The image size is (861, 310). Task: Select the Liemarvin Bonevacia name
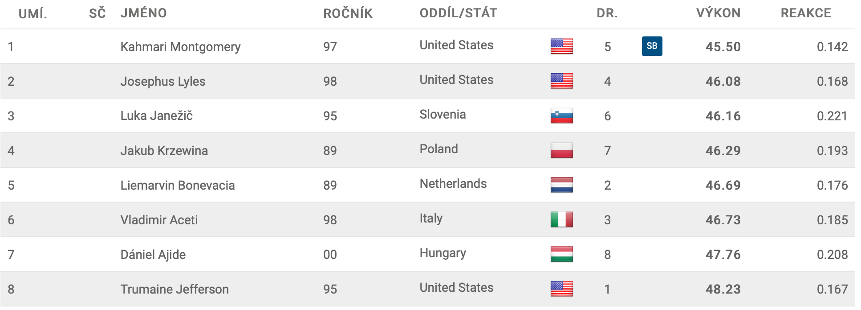177,185
